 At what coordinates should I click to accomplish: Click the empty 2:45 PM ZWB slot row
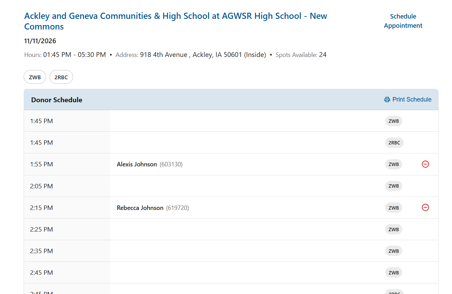click(240, 273)
